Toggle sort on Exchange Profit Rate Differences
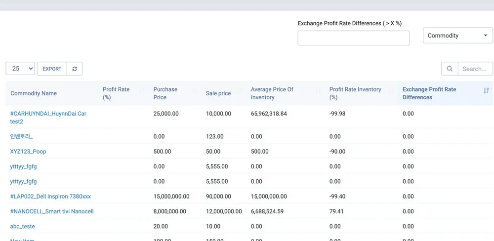 click(x=445, y=93)
